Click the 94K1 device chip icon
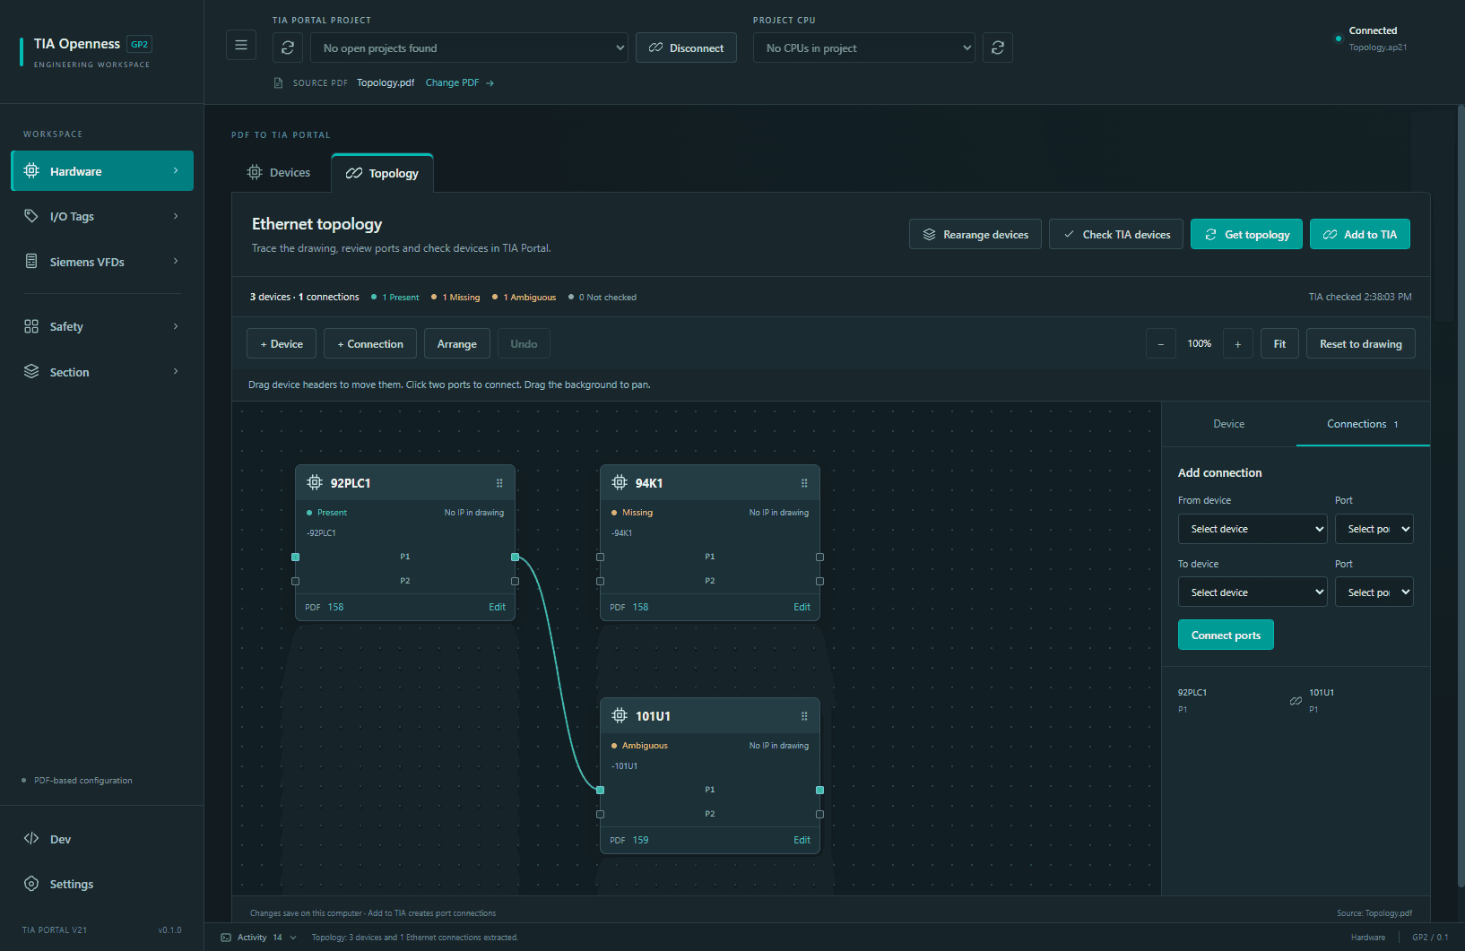Image resolution: width=1465 pixels, height=951 pixels. click(x=620, y=482)
